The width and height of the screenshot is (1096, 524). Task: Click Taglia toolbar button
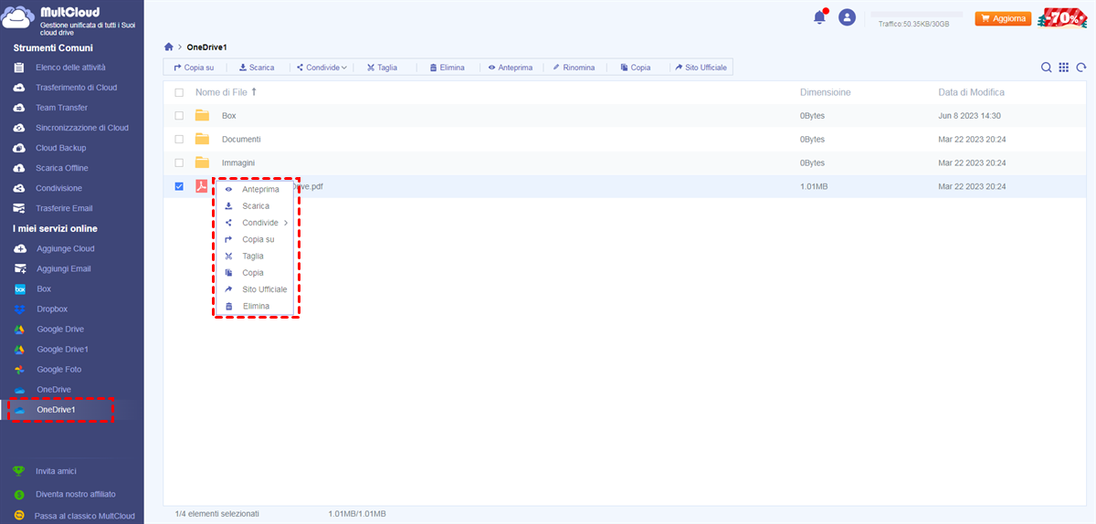click(x=383, y=68)
